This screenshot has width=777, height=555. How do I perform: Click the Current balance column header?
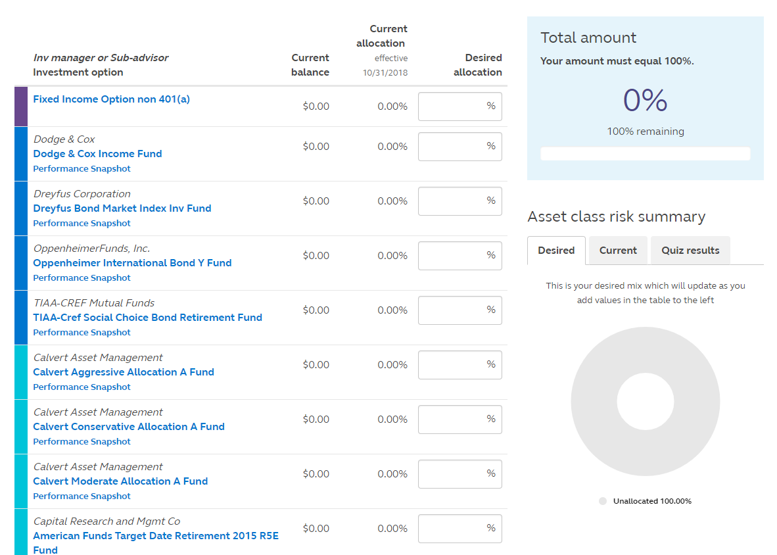(x=310, y=65)
